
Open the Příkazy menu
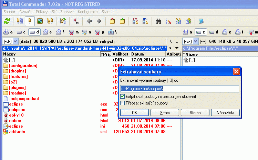click(42, 12)
